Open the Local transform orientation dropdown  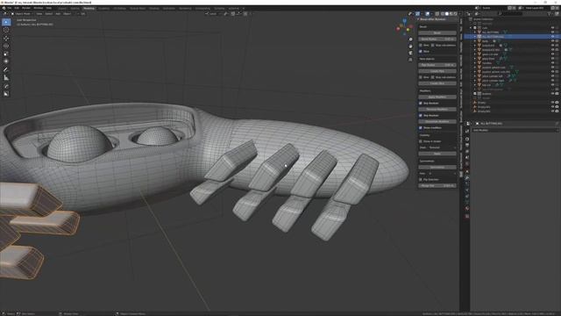click(x=214, y=14)
